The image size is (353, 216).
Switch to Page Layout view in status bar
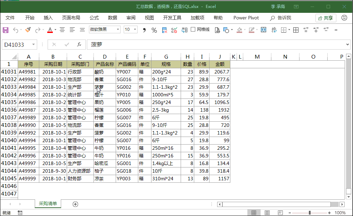(267, 213)
